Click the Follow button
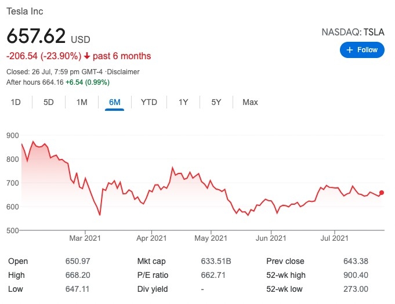The image size is (395, 304). [362, 50]
